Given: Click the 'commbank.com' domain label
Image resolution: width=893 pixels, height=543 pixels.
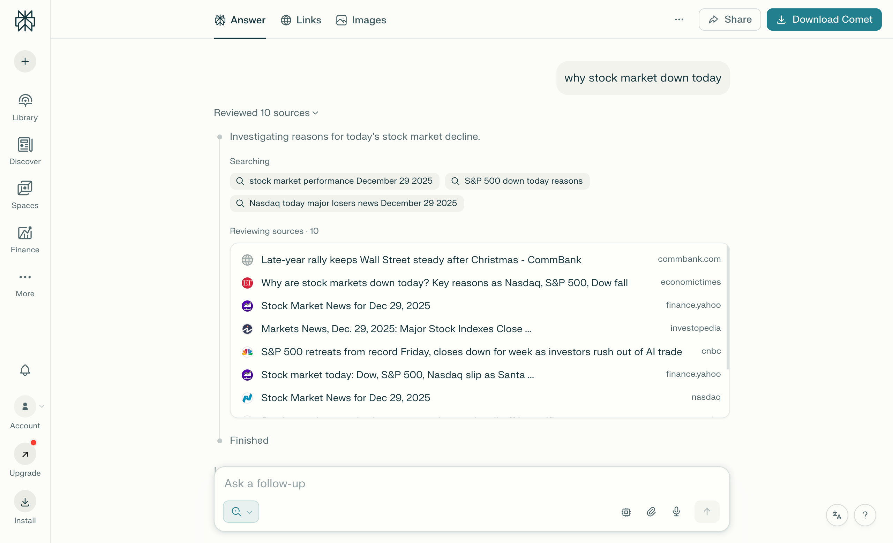Looking at the screenshot, I should pos(689,259).
